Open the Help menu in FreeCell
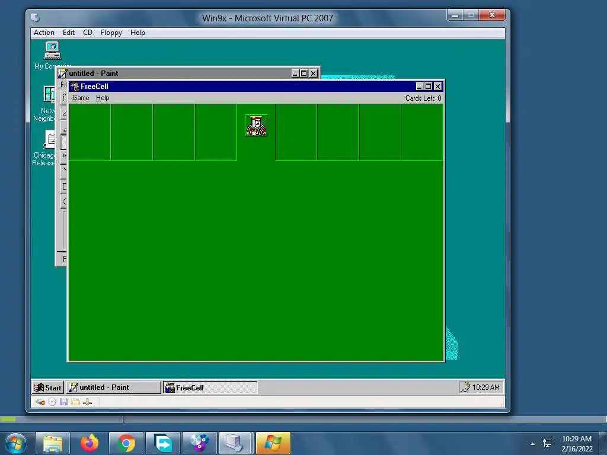The height and width of the screenshot is (455, 607). tap(103, 98)
